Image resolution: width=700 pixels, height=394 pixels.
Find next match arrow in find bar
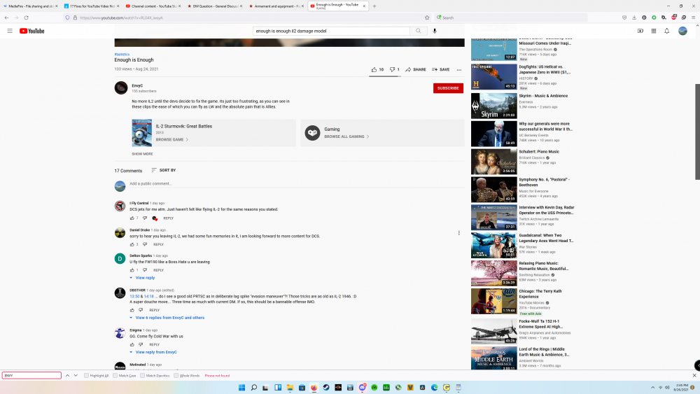[76, 376]
